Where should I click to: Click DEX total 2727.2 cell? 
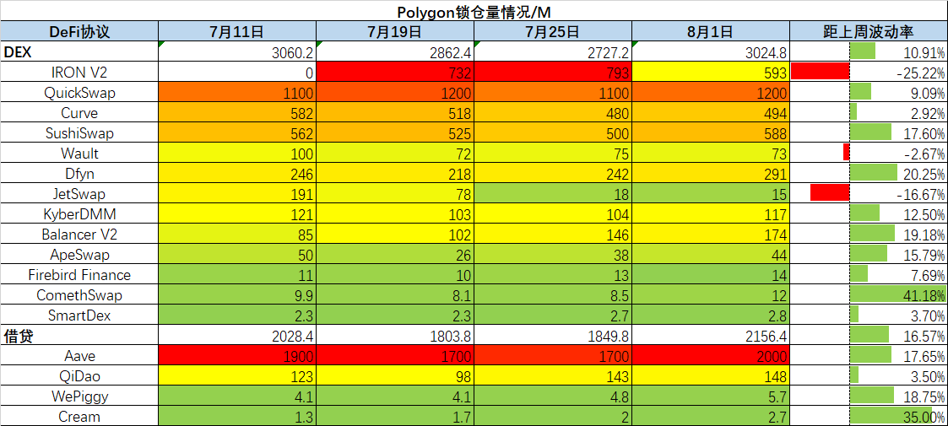(553, 52)
